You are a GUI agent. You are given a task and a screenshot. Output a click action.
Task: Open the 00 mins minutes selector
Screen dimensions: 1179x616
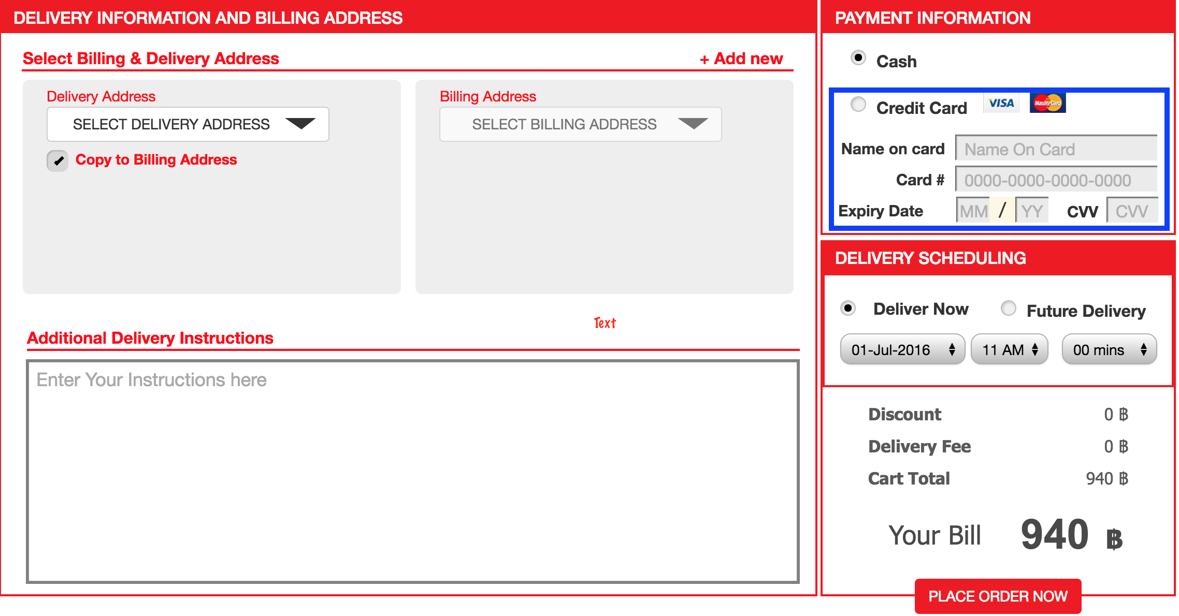[1110, 349]
